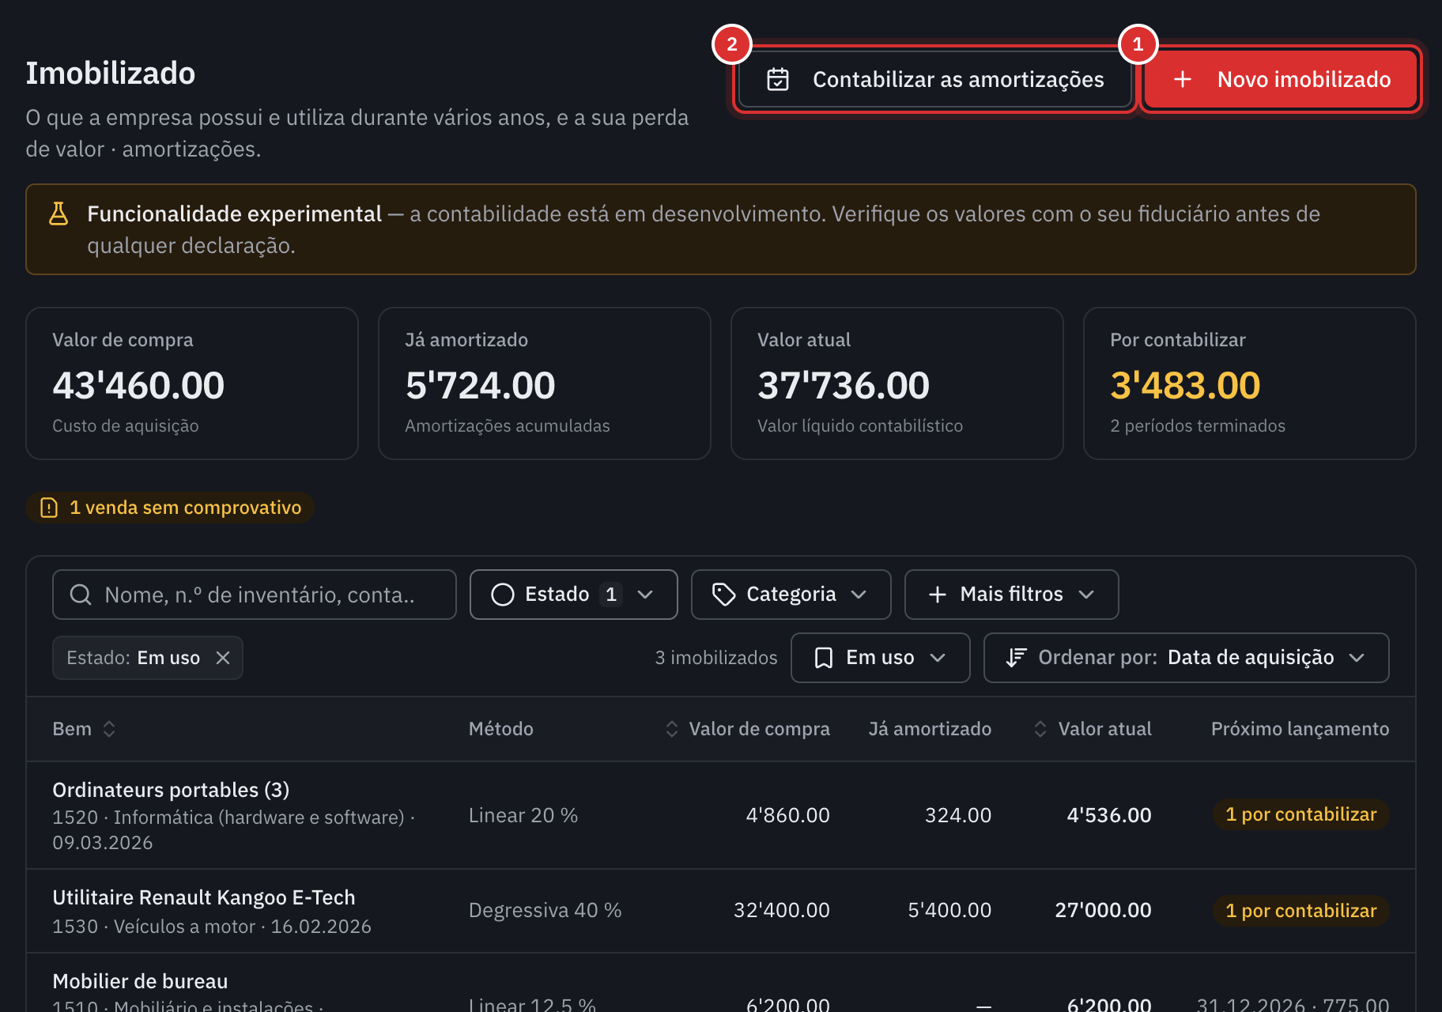Sort table by Bem column
Screen dimensions: 1442x1012
click(84, 729)
